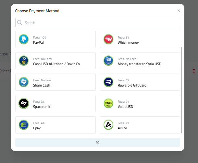
Task: Click Money transfer to Syria 'Fees: No Fees'
Action: (127, 59)
